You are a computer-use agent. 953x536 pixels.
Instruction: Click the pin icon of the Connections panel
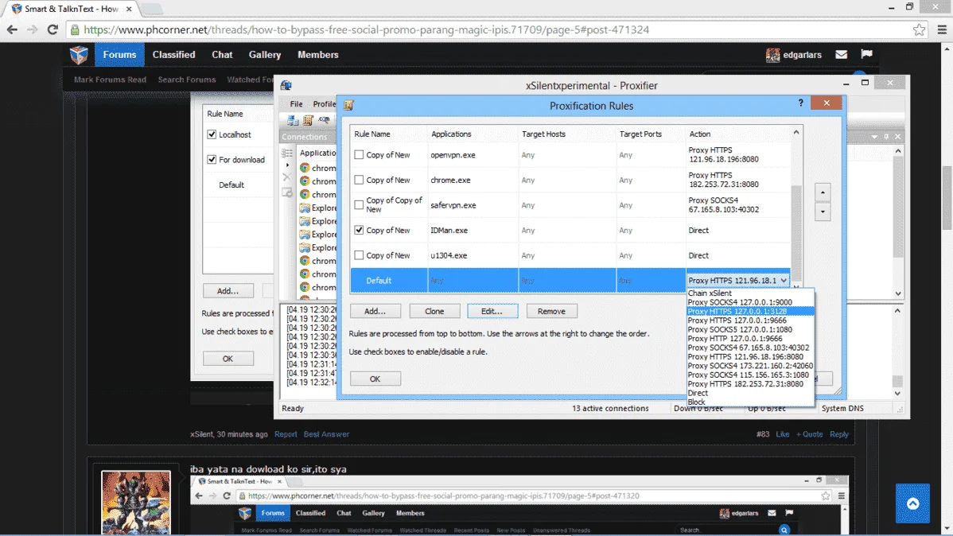tap(886, 137)
